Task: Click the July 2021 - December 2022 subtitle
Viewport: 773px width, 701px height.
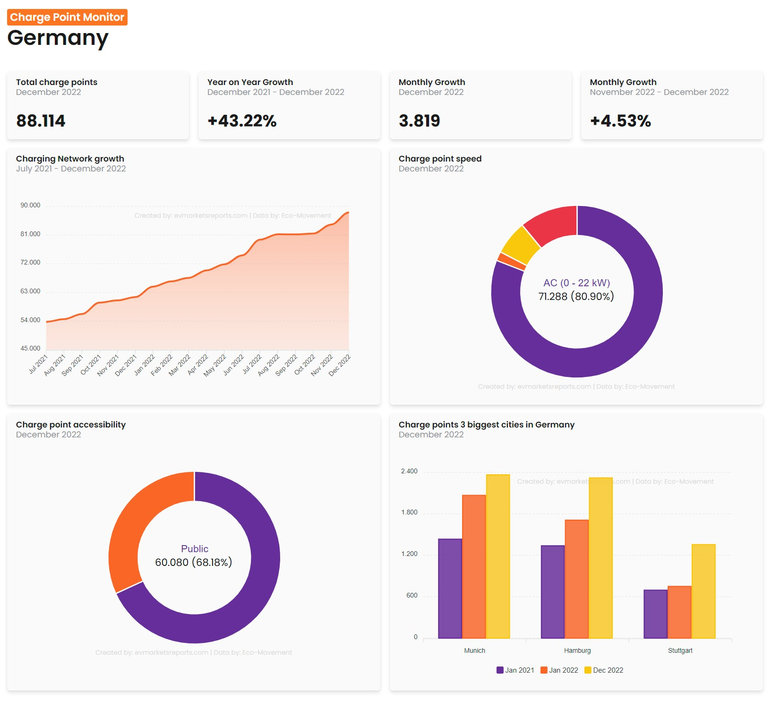Action: pos(71,169)
